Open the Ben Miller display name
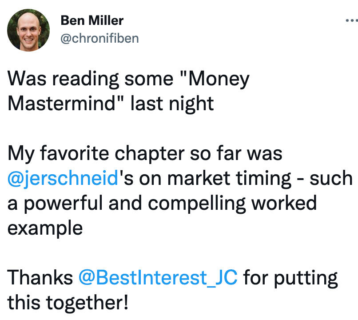Screen dimensions: 358x320 pos(92,20)
